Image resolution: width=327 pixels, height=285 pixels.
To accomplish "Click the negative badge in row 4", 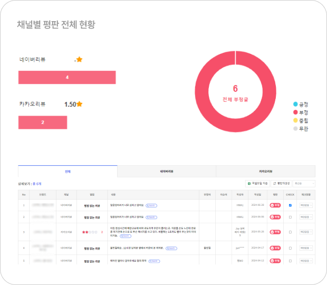I will pyautogui.click(x=274, y=247).
